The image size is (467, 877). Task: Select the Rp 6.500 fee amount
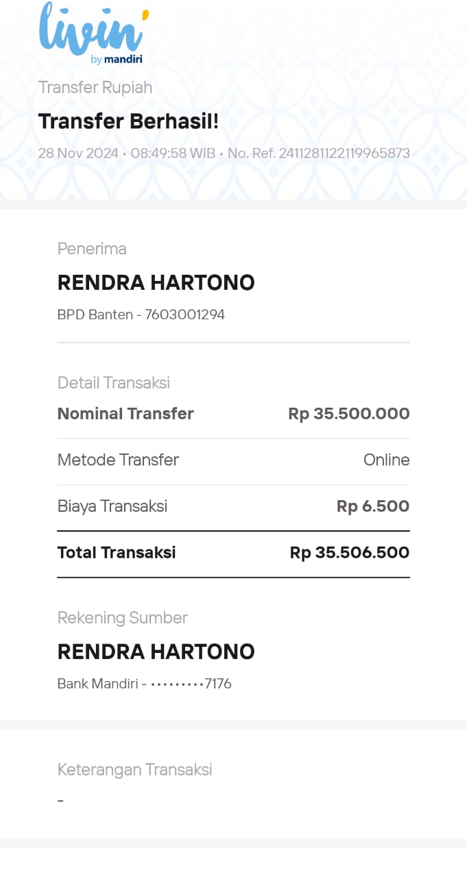coord(372,506)
